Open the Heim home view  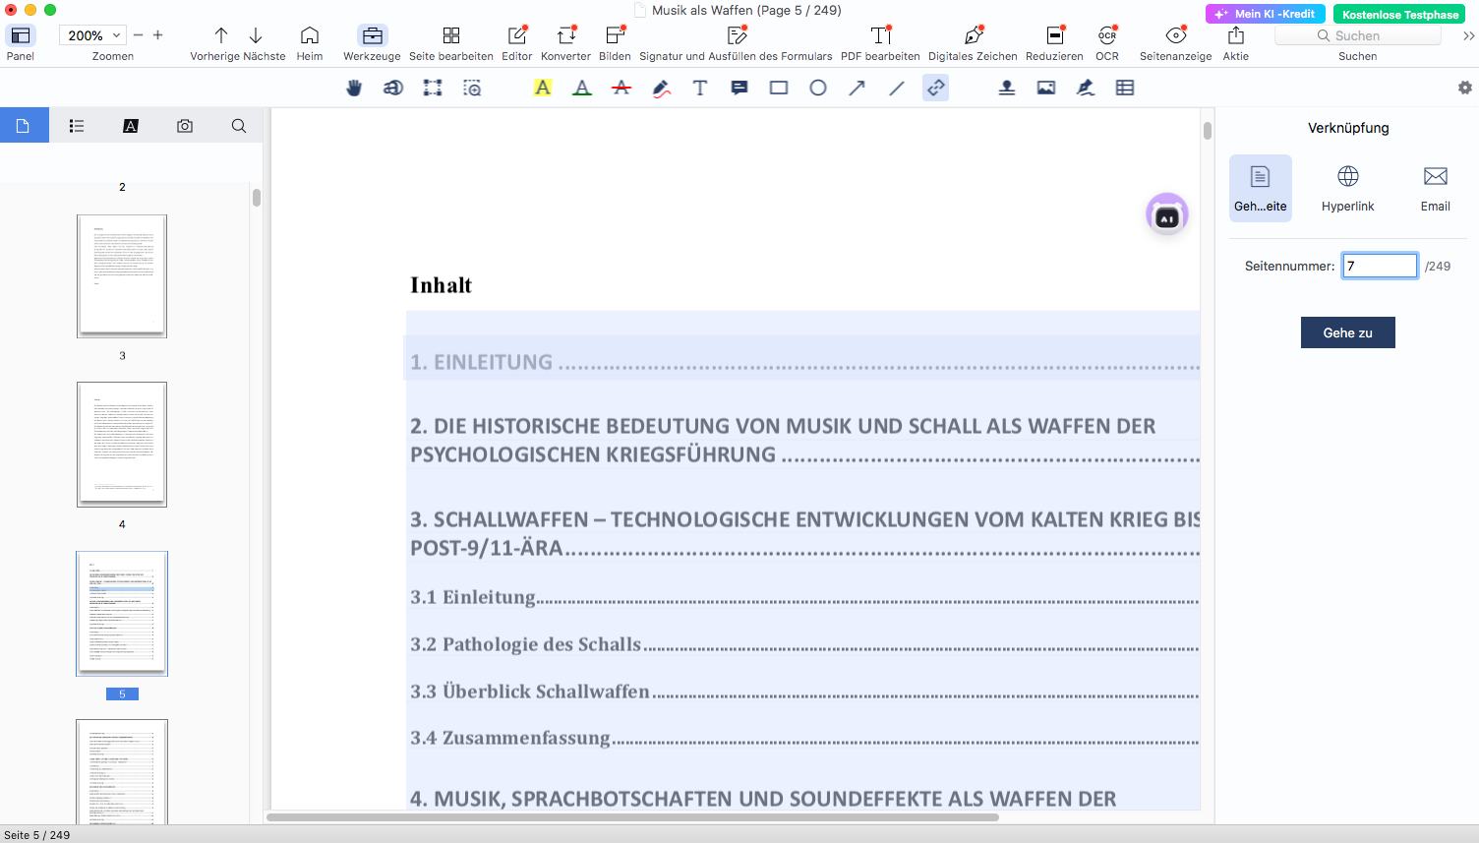[310, 35]
